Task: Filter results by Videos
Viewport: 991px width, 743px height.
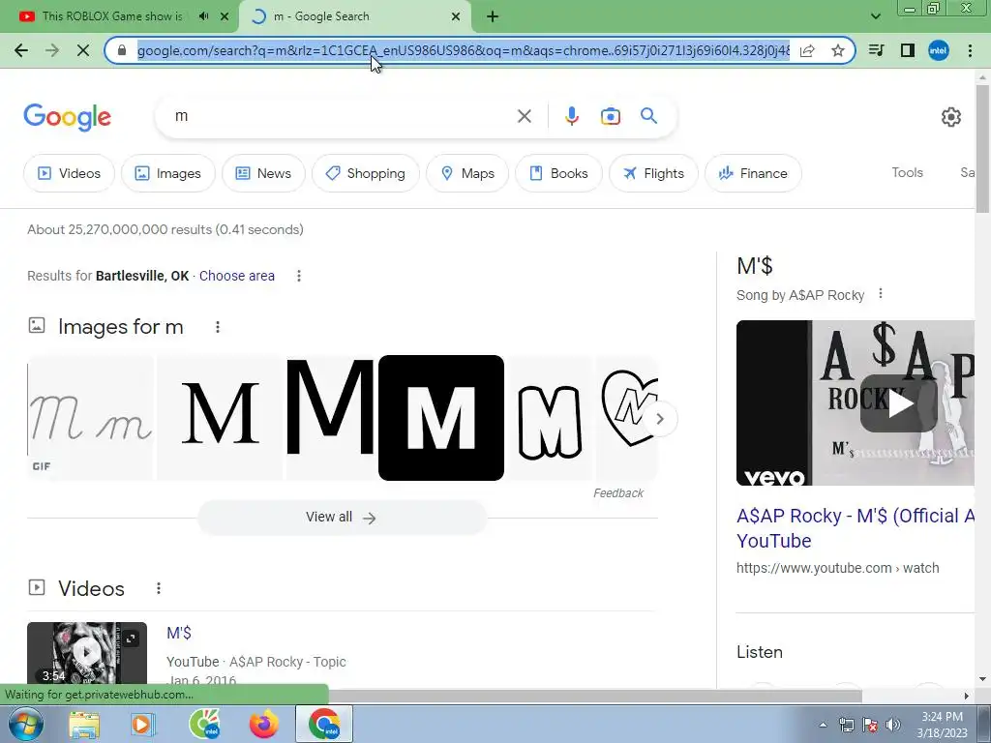Action: [x=70, y=173]
